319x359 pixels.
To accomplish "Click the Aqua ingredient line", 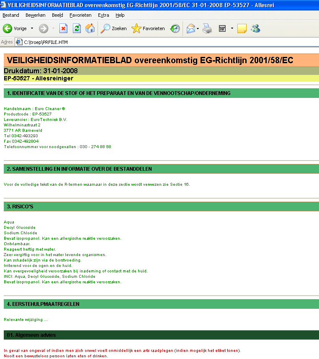I will (9, 222).
